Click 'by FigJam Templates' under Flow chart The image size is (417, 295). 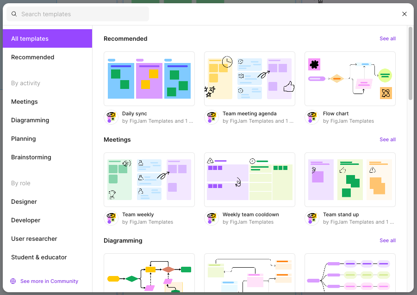point(349,121)
